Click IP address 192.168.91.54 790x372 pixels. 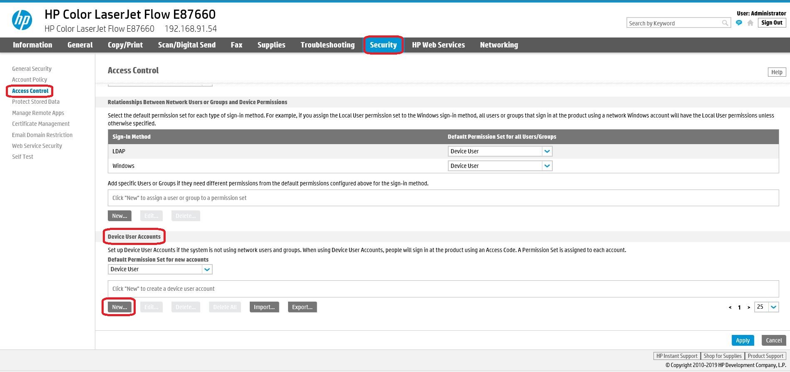[x=191, y=29]
